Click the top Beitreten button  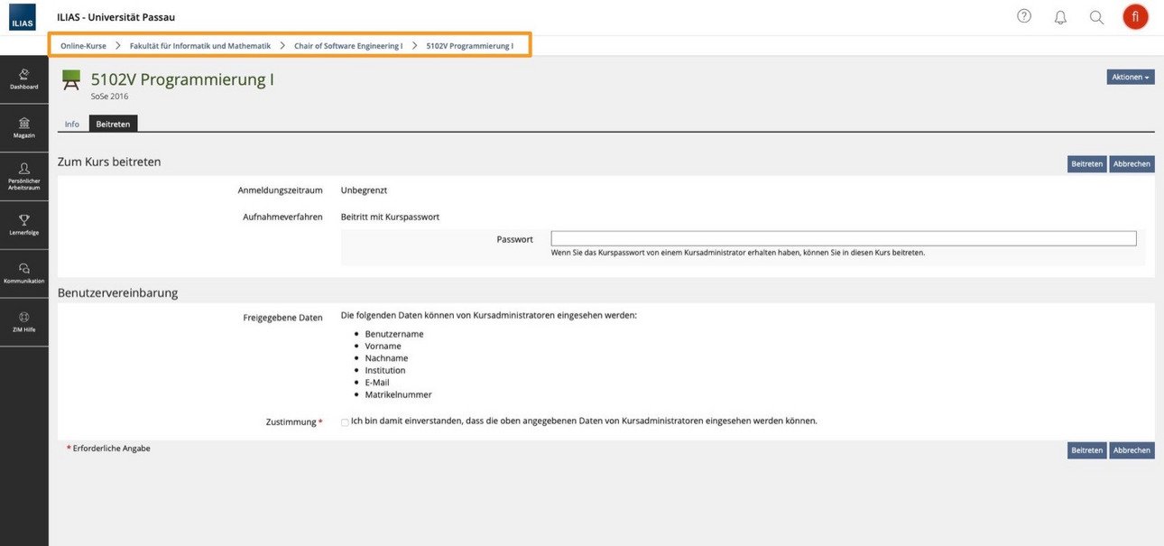click(1086, 164)
